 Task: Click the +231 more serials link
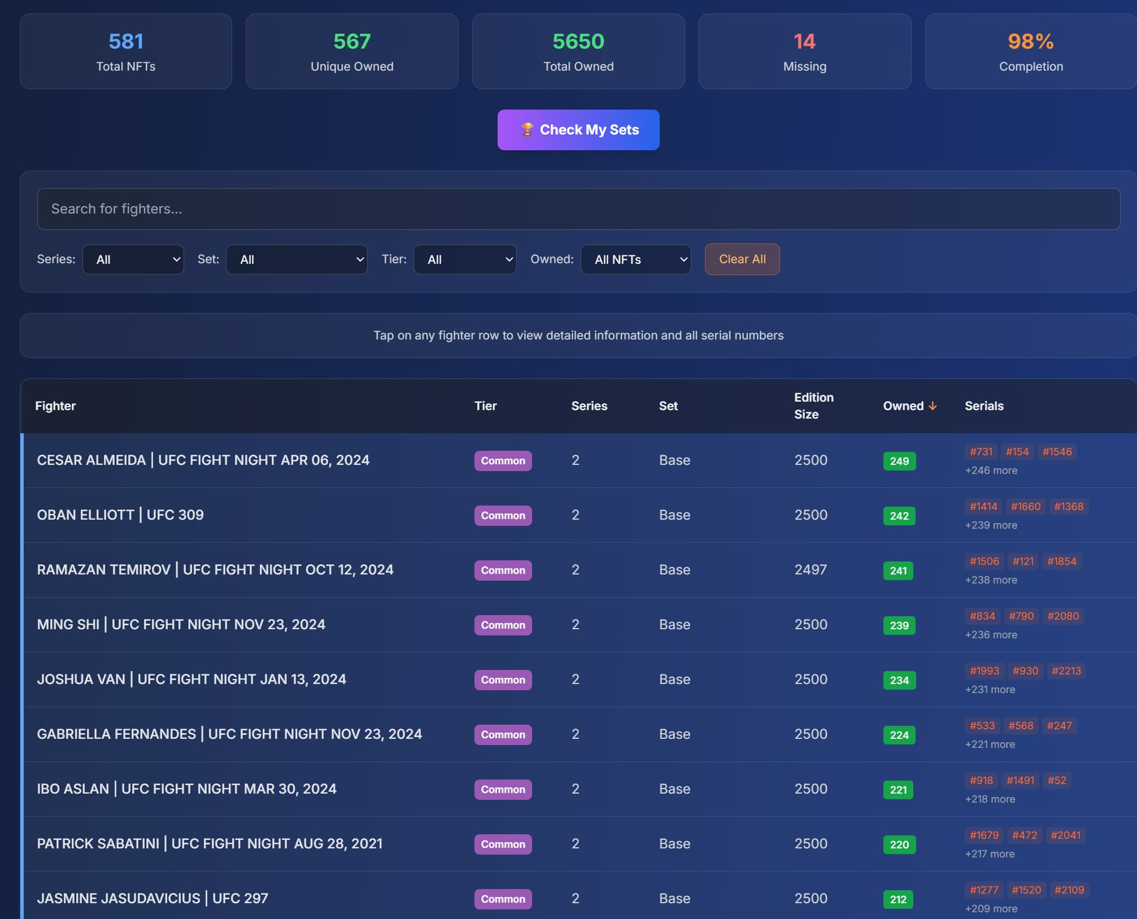coord(990,690)
